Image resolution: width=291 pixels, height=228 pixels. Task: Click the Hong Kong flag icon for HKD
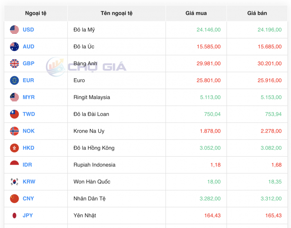(14, 148)
